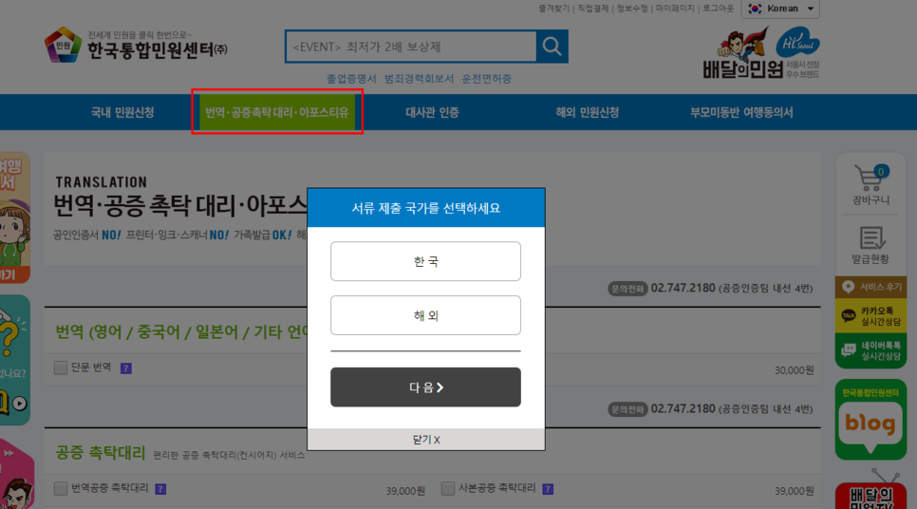
Task: Click the 졸업증명서 quick link
Action: point(351,79)
